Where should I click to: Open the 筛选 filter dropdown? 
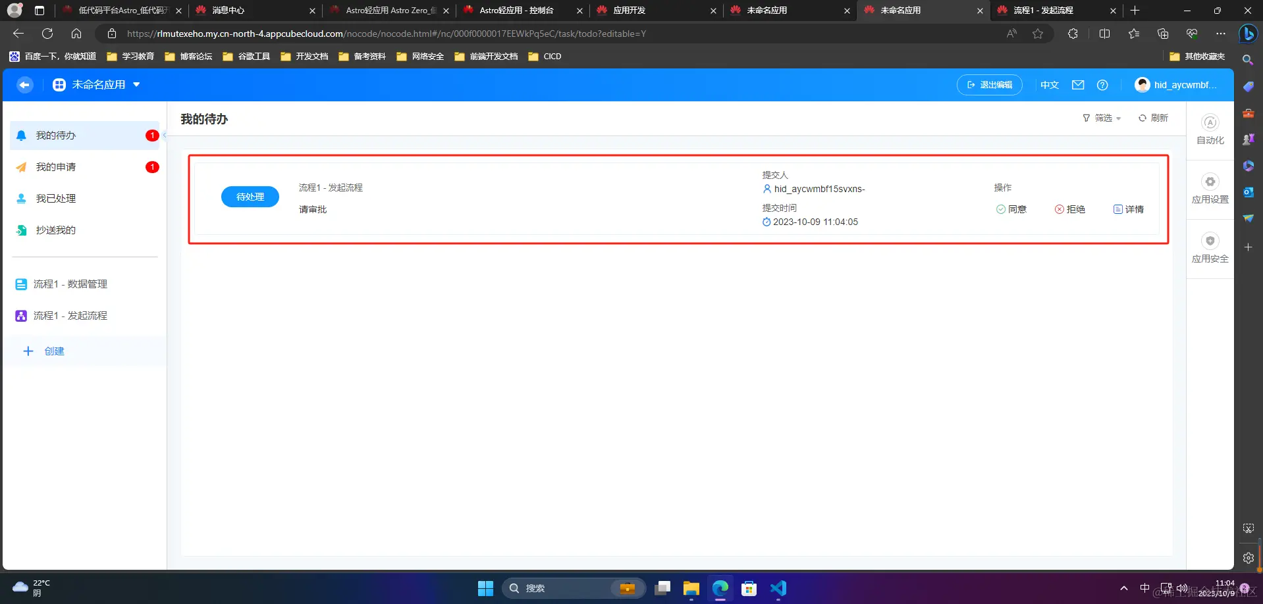point(1102,118)
